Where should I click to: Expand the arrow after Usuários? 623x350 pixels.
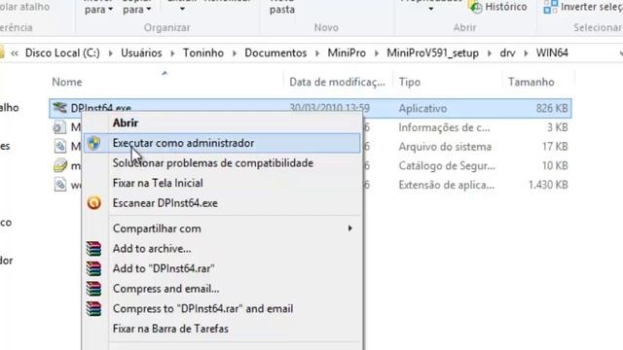tap(172, 53)
